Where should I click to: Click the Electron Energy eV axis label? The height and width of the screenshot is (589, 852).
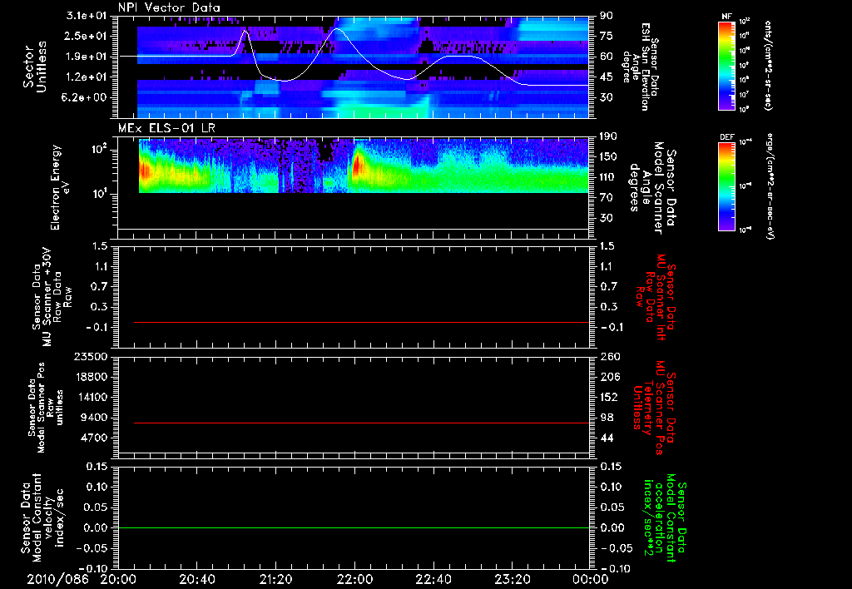pos(60,187)
